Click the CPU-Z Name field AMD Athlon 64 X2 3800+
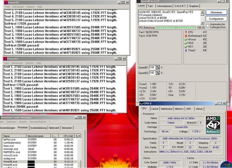Screen dimensions: 232x168 coord(181,118)
